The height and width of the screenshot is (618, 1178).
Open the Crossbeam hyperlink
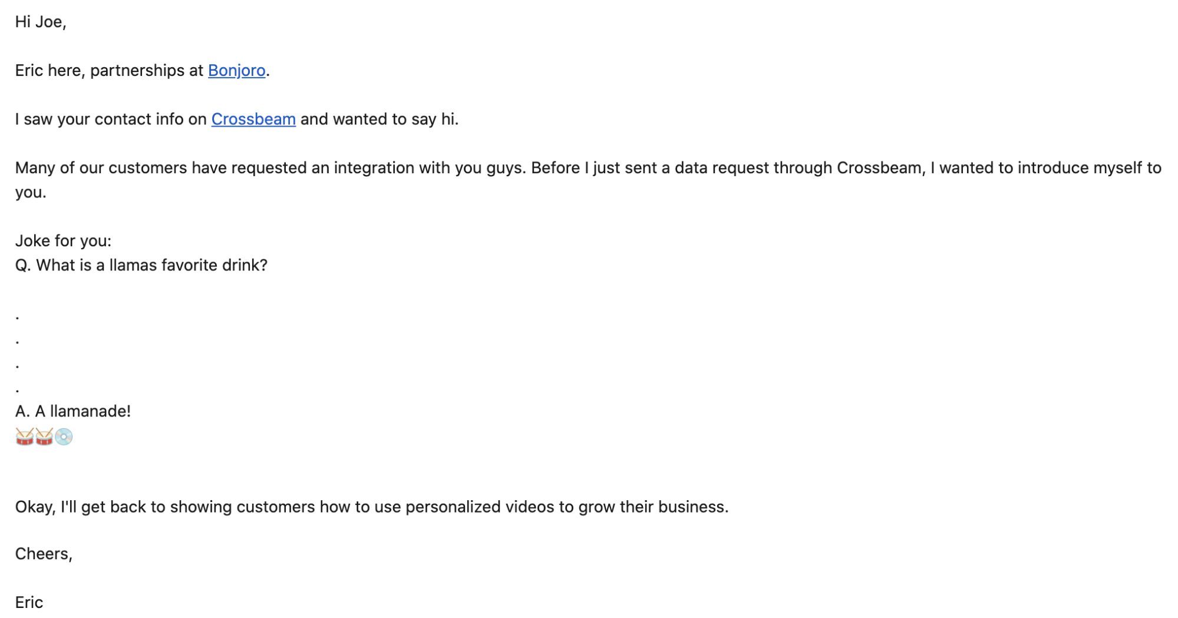tap(253, 119)
